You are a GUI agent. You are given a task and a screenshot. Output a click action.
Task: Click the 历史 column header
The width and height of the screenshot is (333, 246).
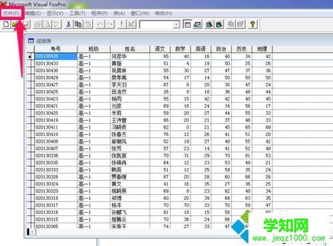tap(242, 49)
